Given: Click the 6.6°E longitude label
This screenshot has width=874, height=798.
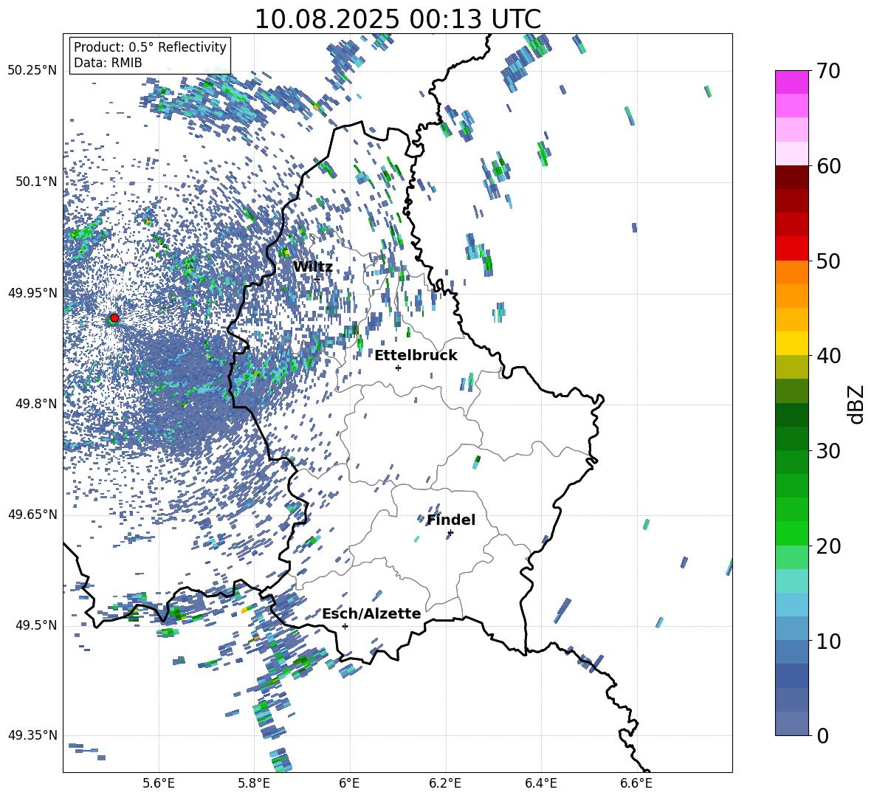Looking at the screenshot, I should tap(636, 783).
